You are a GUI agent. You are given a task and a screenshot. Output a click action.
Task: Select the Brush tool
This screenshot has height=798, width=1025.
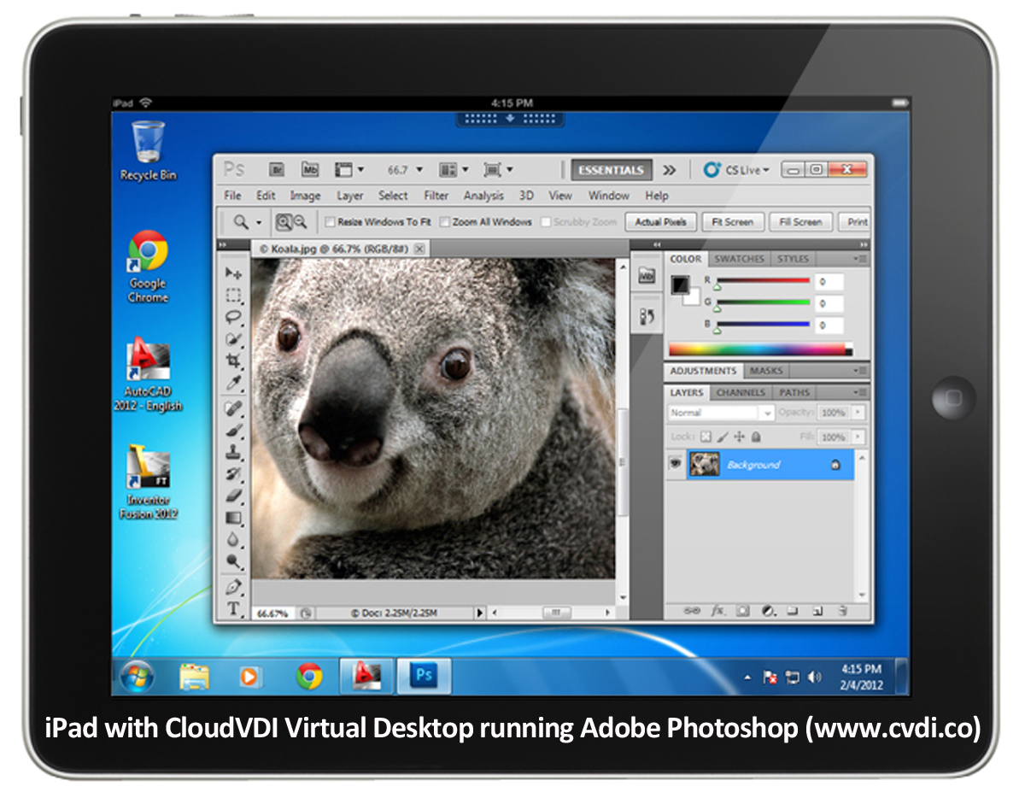point(233,431)
